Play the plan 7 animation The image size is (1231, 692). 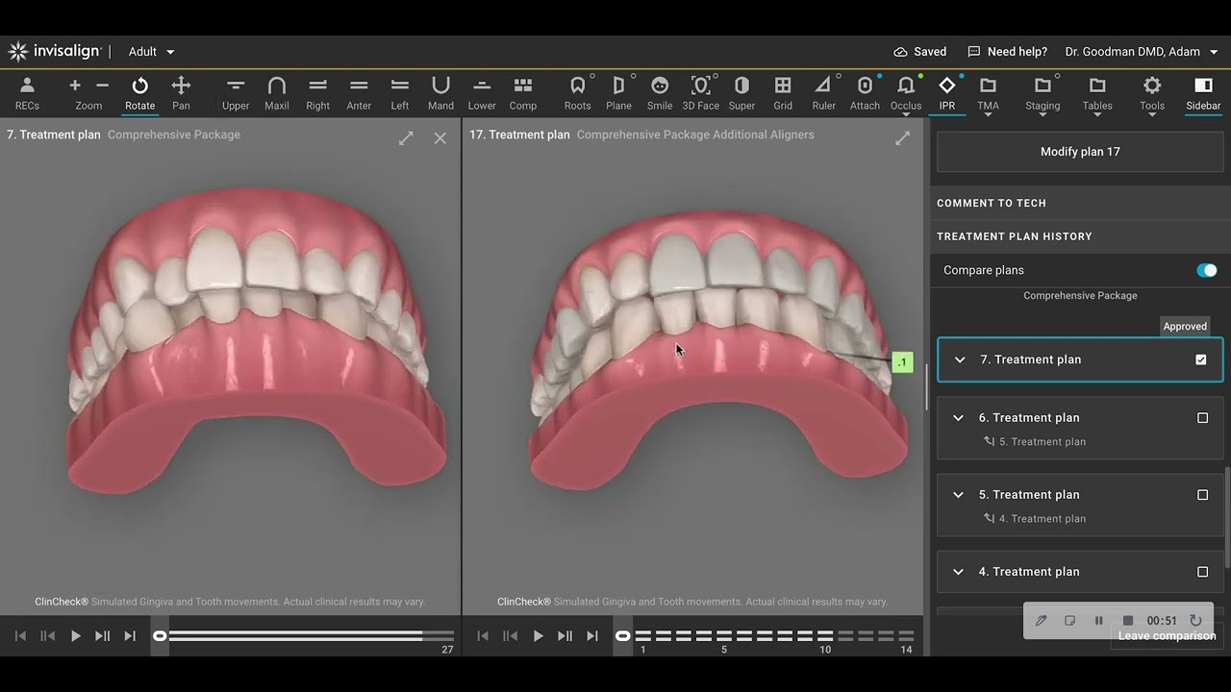click(x=75, y=636)
